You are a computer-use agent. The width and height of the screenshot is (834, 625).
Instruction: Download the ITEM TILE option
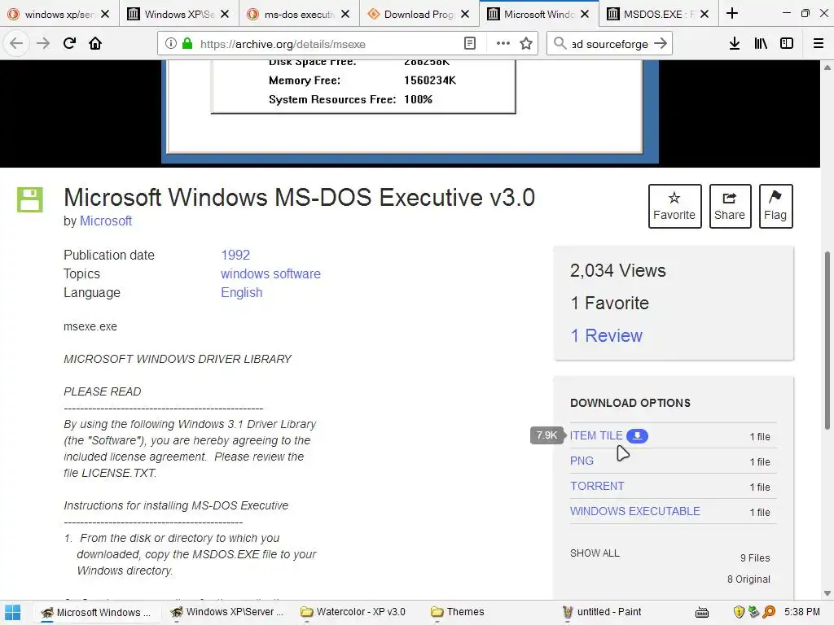click(x=596, y=436)
